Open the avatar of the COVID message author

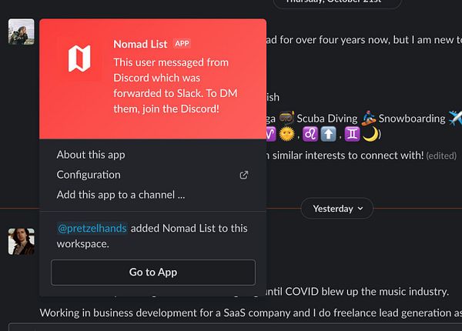22,242
